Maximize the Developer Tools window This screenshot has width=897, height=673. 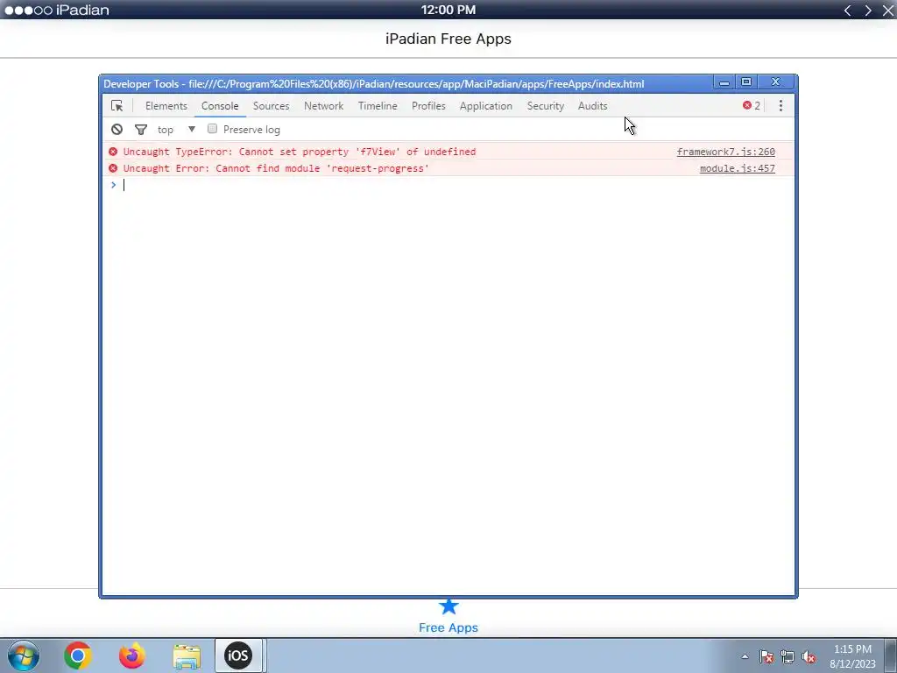pos(746,82)
